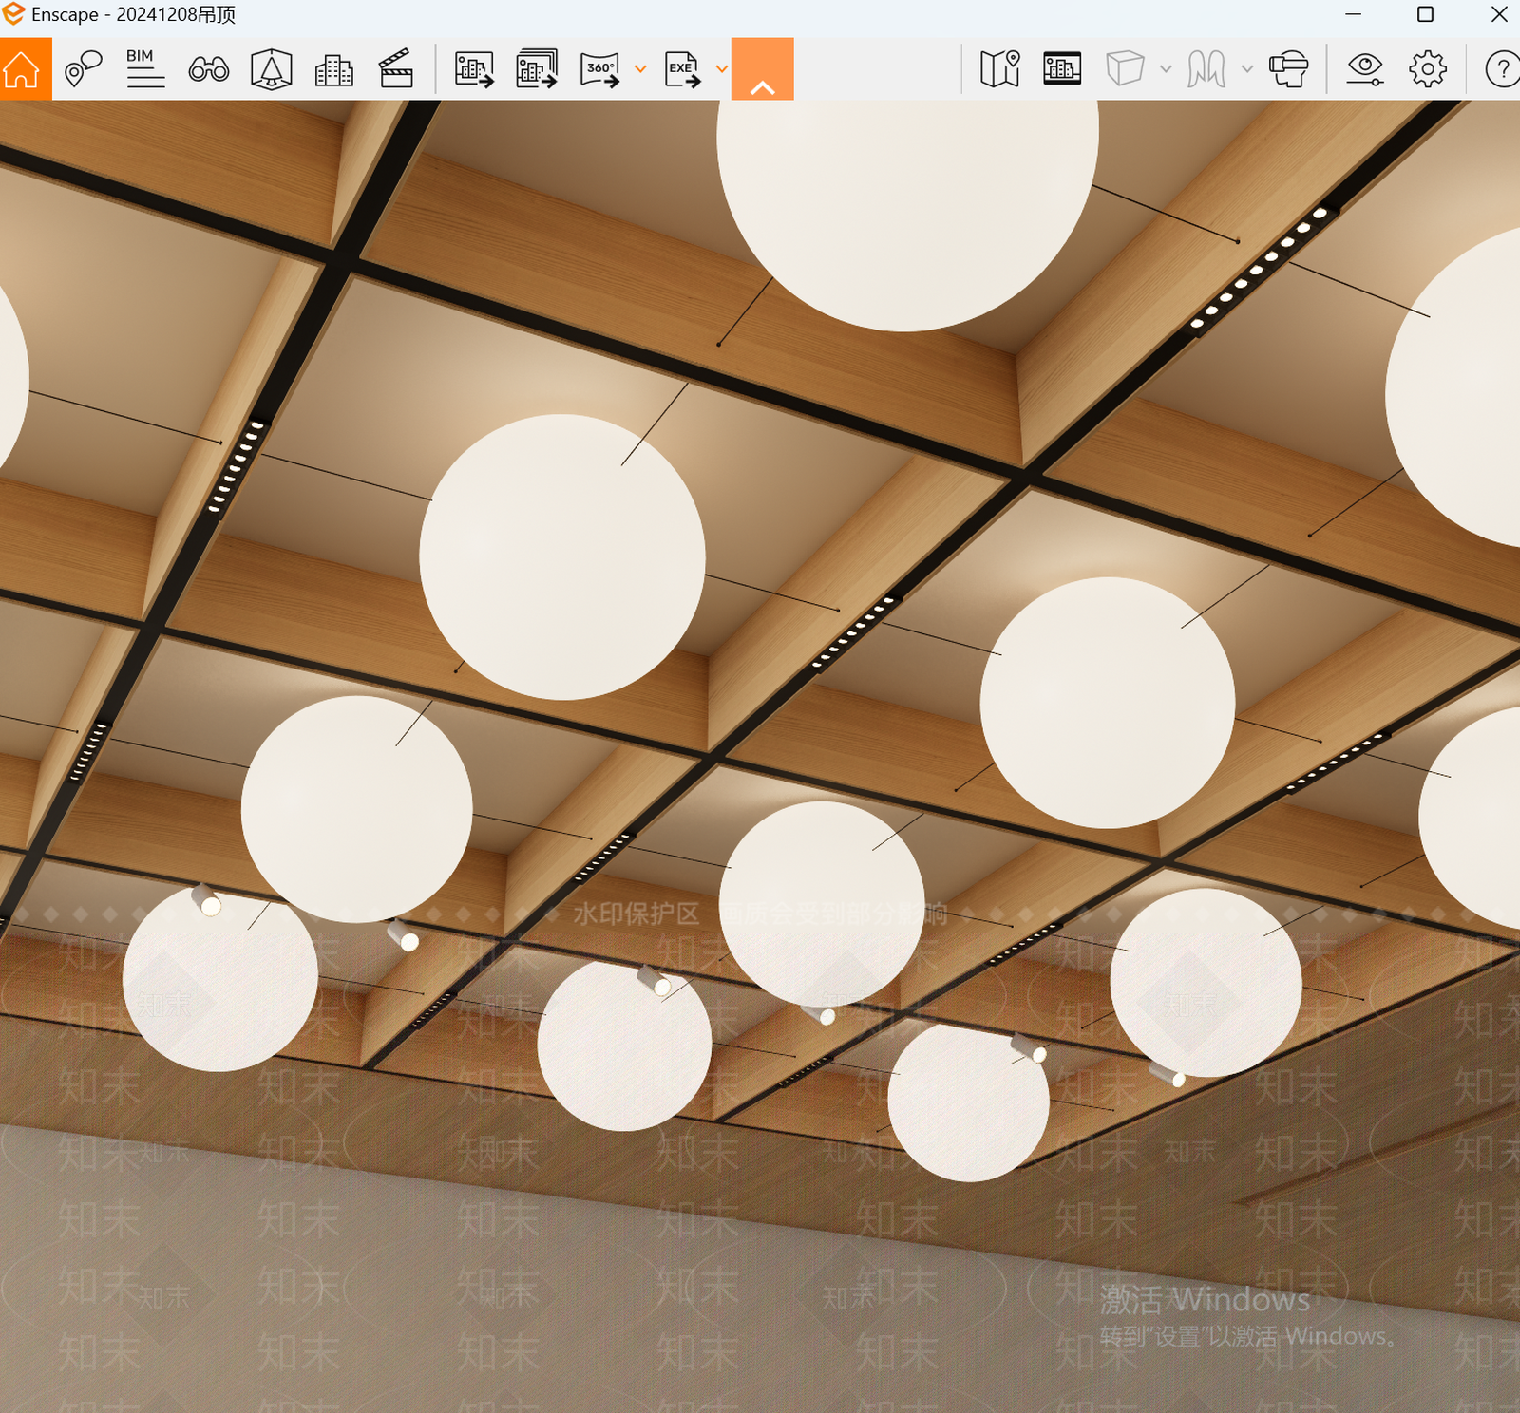The image size is (1520, 1413).
Task: Open Manage Views pin-and-bubble icon
Action: tap(84, 69)
